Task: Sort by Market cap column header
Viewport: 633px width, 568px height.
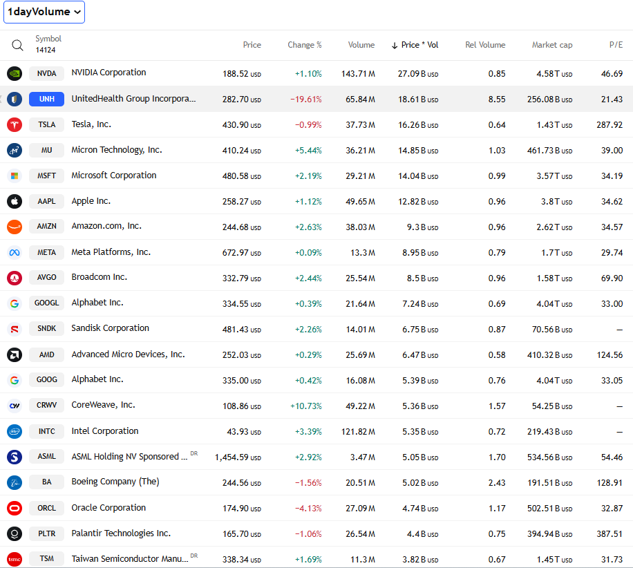Action: click(x=552, y=45)
